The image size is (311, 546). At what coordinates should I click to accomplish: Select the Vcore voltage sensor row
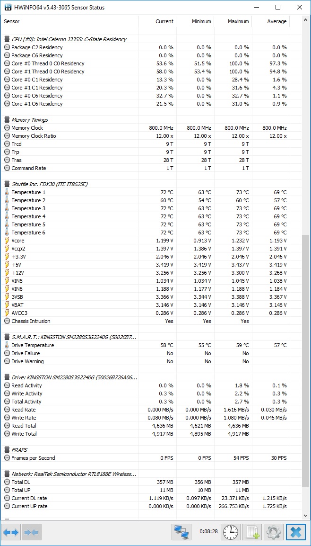146,241
